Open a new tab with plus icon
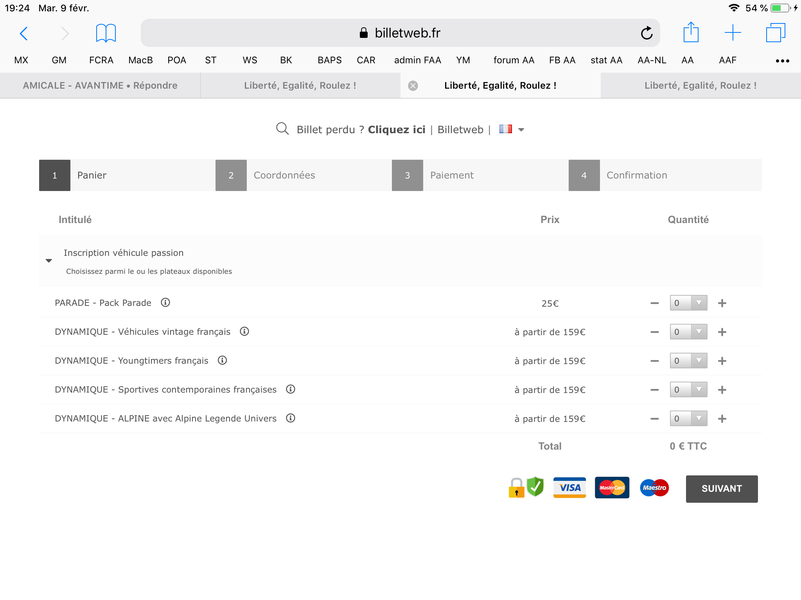This screenshot has width=801, height=600. [x=733, y=32]
